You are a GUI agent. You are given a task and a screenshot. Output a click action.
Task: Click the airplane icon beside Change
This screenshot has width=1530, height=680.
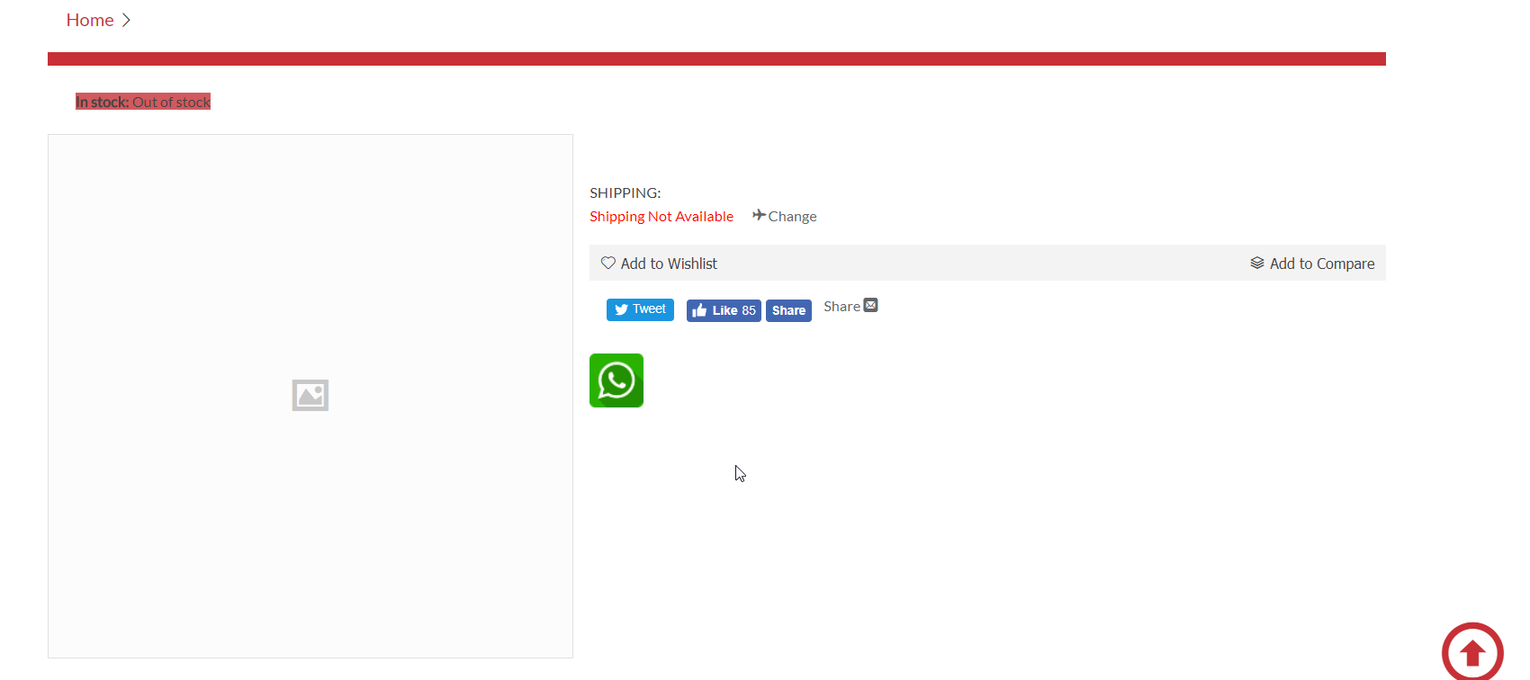click(759, 215)
